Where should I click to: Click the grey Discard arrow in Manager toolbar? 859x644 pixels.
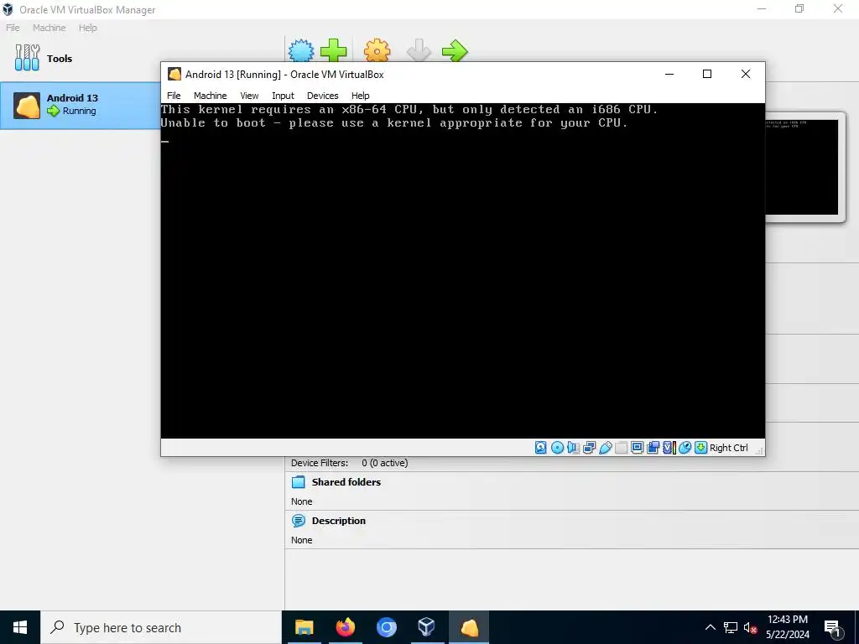pyautogui.click(x=419, y=51)
